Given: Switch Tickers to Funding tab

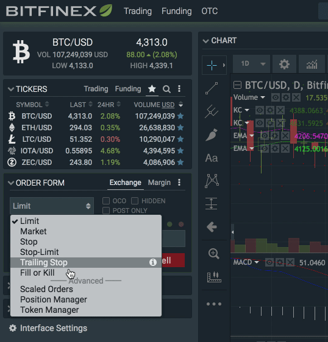Looking at the screenshot, I should pos(128,89).
